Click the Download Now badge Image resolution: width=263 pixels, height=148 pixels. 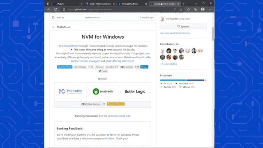click(x=65, y=67)
